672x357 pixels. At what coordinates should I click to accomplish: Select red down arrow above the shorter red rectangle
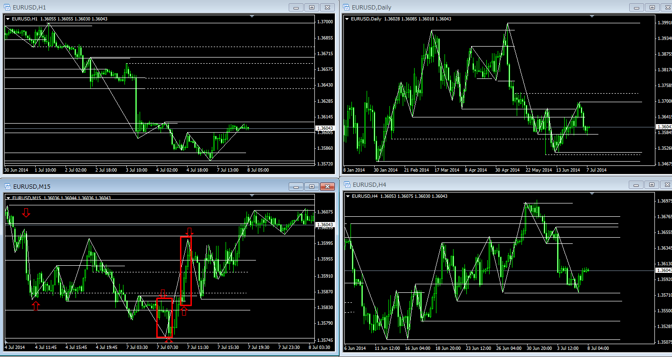[163, 293]
